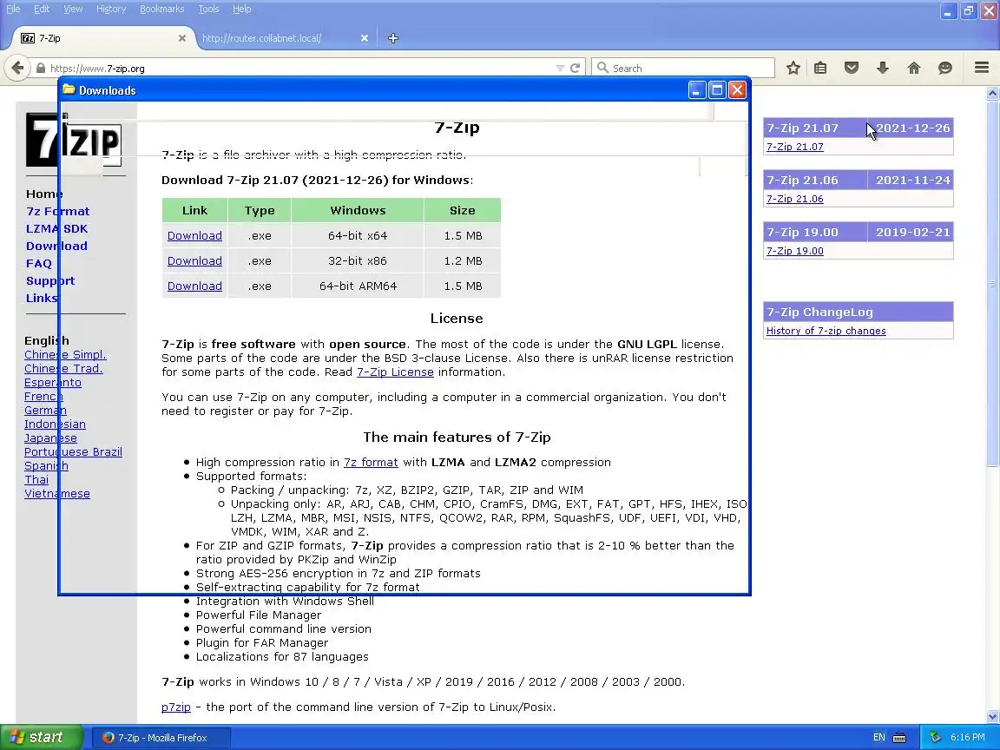Switch to Vietnamese language
This screenshot has height=750, width=1000.
coord(56,494)
